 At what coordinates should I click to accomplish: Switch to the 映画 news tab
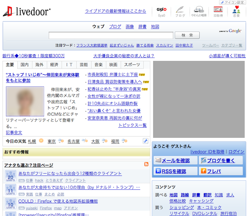pos(113,65)
